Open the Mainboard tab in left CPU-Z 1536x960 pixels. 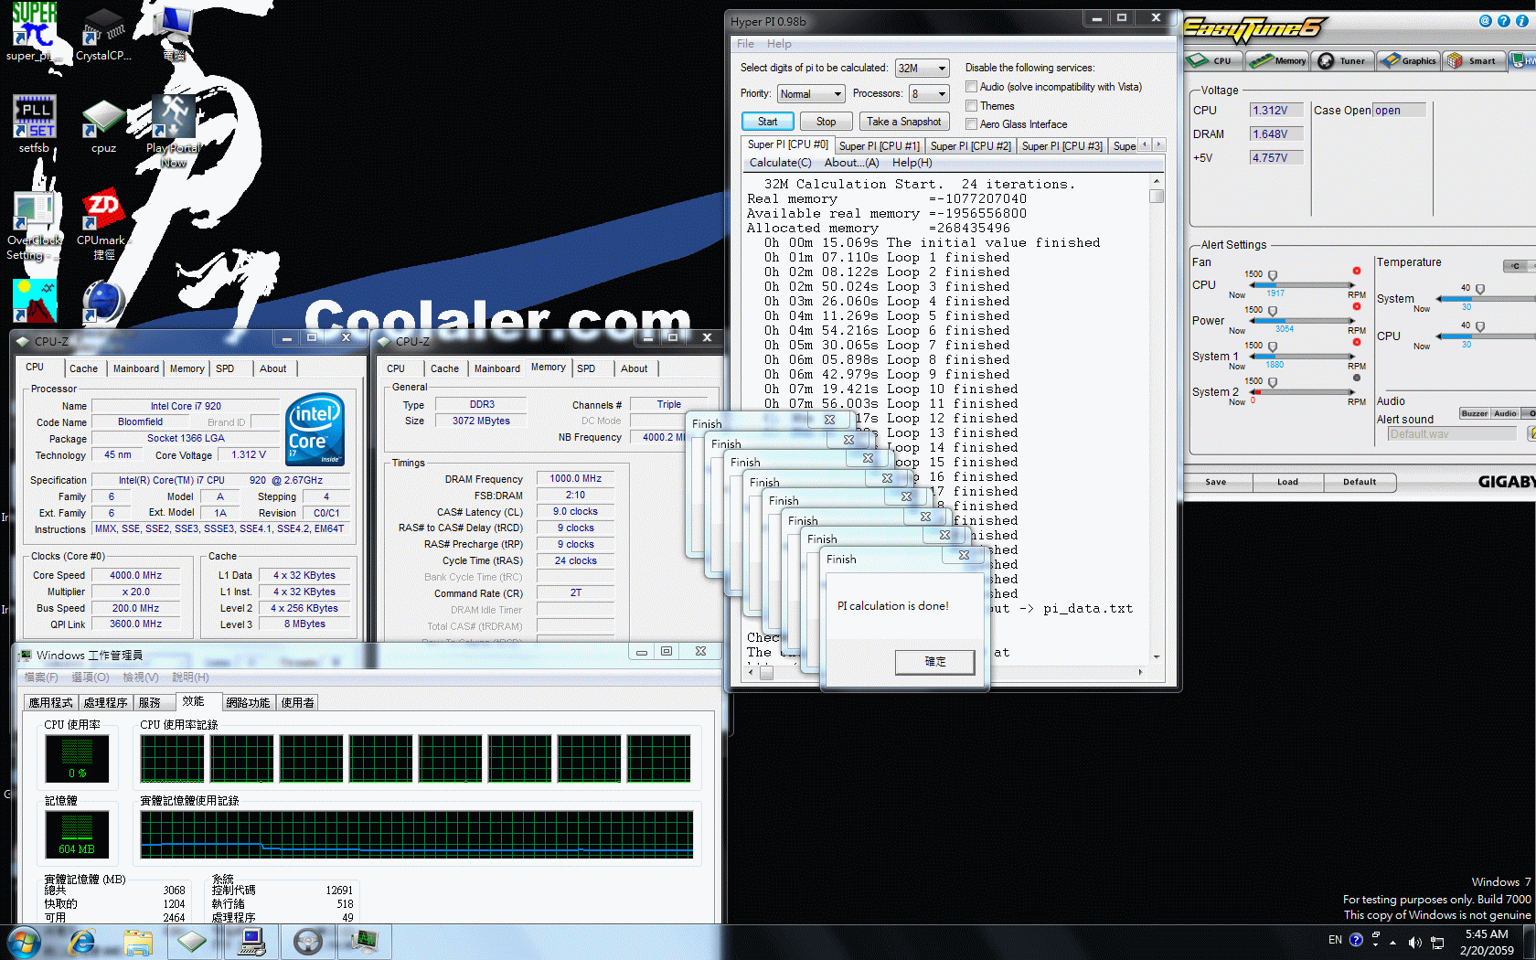tap(135, 368)
